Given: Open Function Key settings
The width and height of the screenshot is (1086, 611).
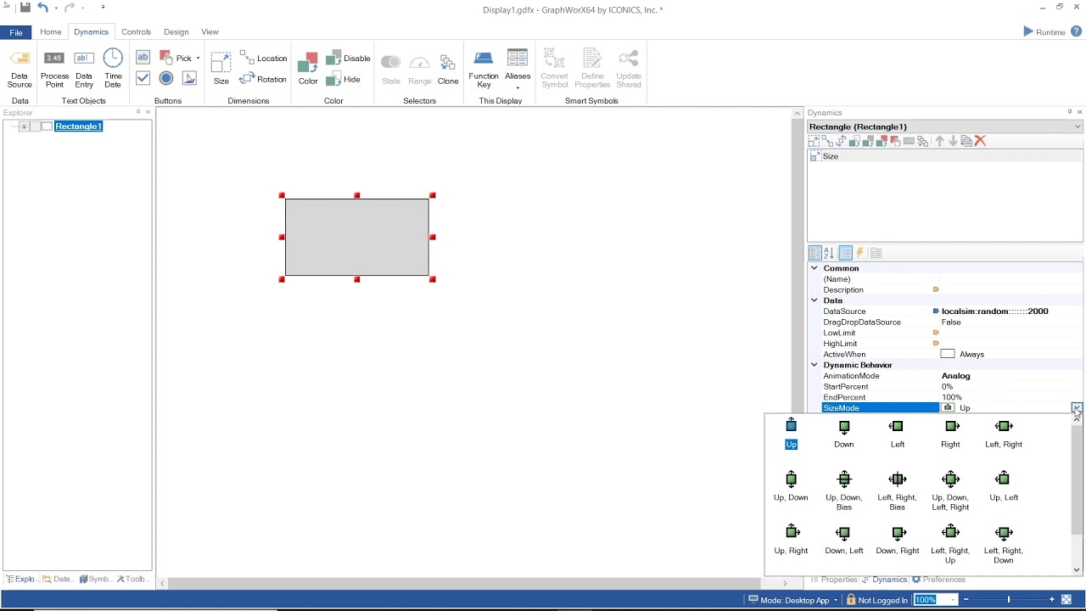Looking at the screenshot, I should (x=484, y=69).
